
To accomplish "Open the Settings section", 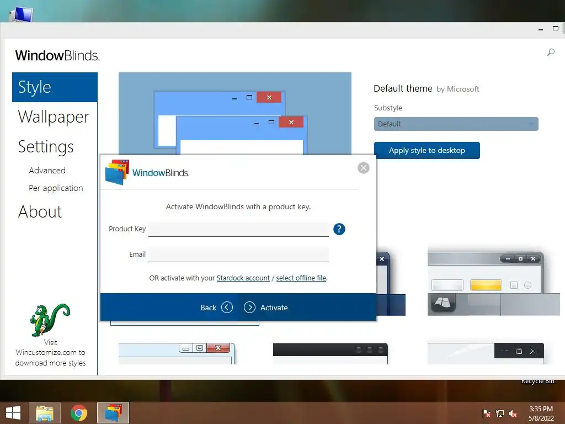I will (x=46, y=147).
